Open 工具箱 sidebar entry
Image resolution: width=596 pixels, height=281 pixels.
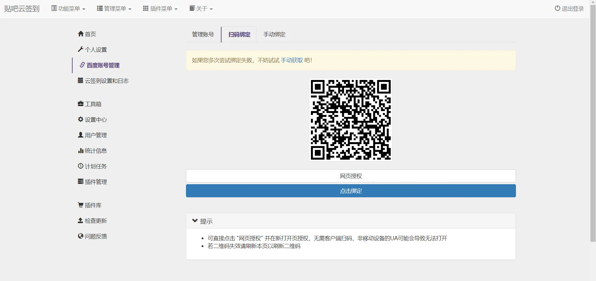coord(93,104)
